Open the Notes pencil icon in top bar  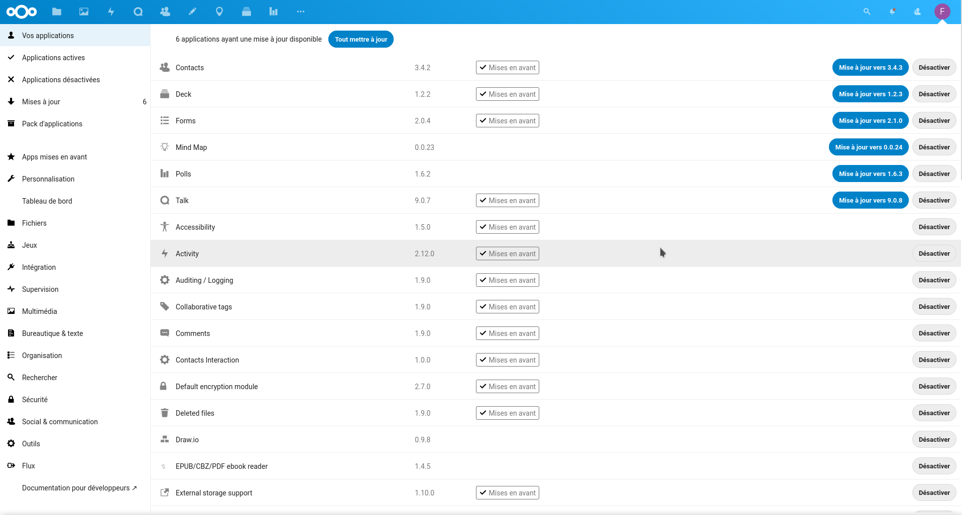click(x=192, y=12)
